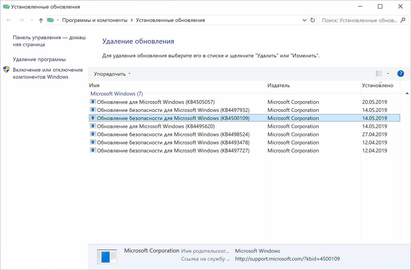Select the KB4497727 update icon
411x270 pixels.
tap(93, 150)
